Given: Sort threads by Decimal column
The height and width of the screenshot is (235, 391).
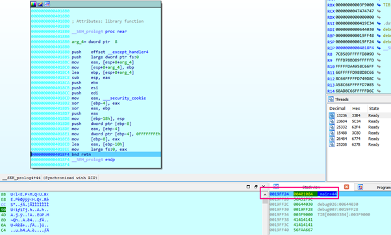Looking at the screenshot, I should point(337,108).
